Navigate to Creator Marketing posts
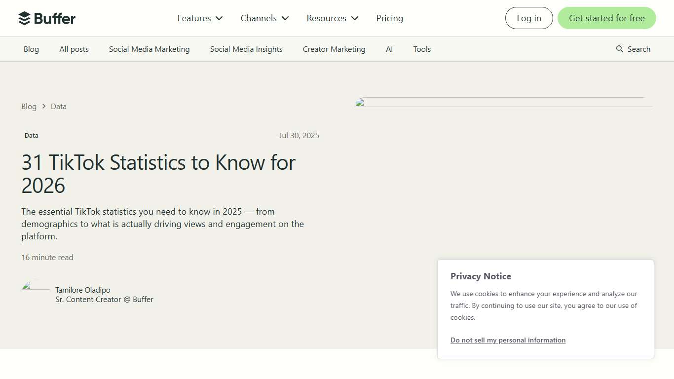The width and height of the screenshot is (674, 379). coord(334,49)
